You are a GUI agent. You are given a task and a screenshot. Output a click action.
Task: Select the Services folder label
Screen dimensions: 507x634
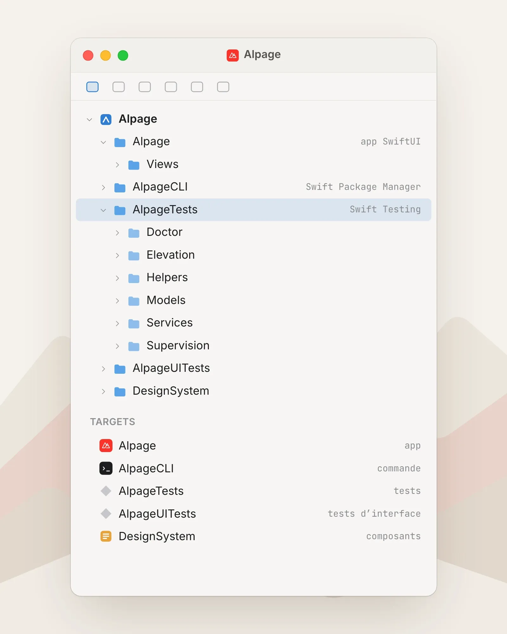(170, 323)
